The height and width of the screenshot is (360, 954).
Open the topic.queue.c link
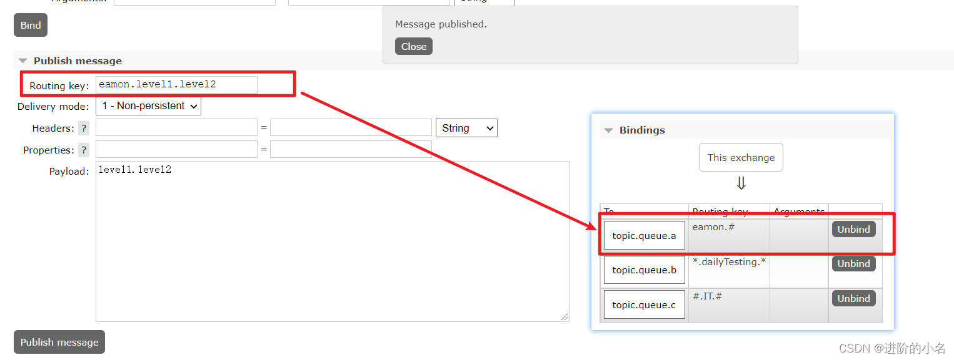click(644, 305)
